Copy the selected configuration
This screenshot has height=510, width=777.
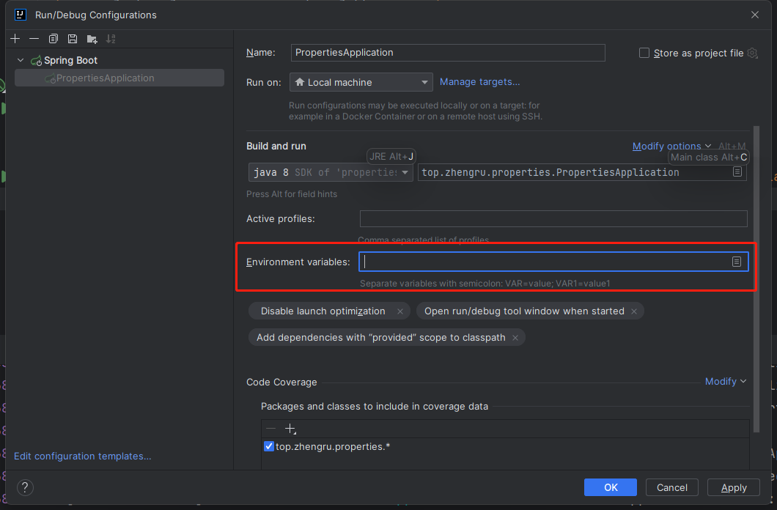point(54,39)
